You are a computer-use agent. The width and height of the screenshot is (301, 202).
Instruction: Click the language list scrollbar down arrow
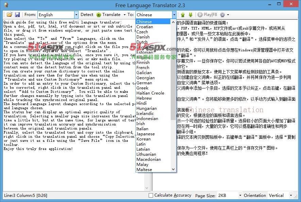point(173,169)
